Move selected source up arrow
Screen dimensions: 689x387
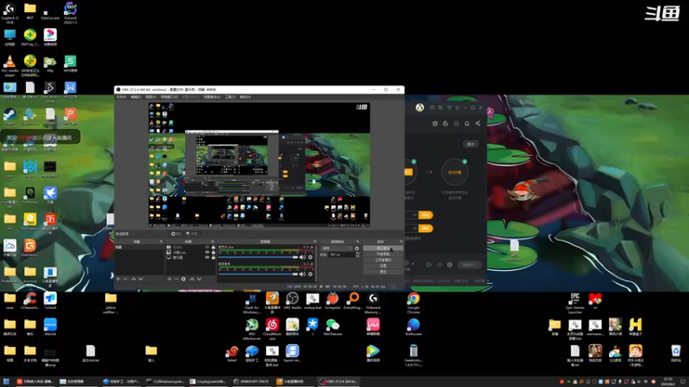click(x=192, y=279)
